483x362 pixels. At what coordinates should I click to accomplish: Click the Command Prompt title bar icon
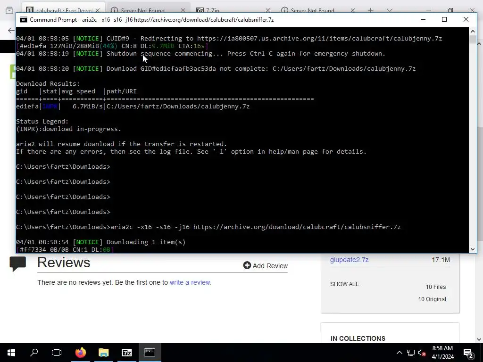[24, 20]
